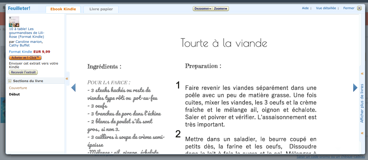Viewport: 368px width, 160px height.
Task: Click upper orange chevron on right panel
Action: click(x=362, y=74)
